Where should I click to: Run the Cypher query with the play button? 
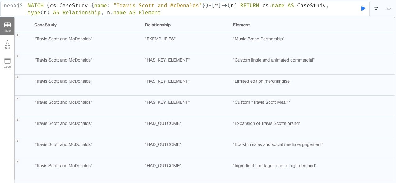pos(363,8)
